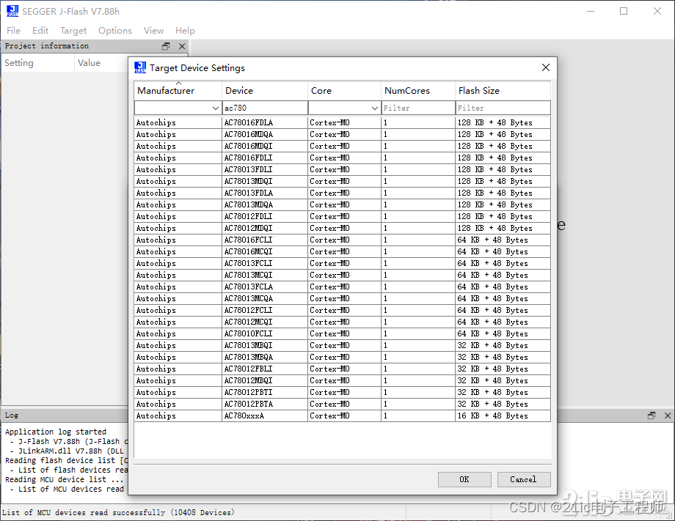Screen dimensions: 675x521
Task: Open the Core filter dropdown
Action: pos(374,108)
